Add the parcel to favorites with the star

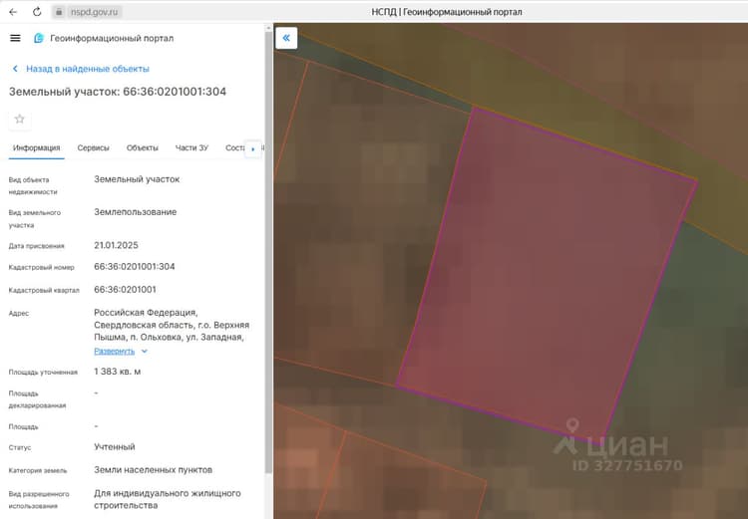coord(20,120)
